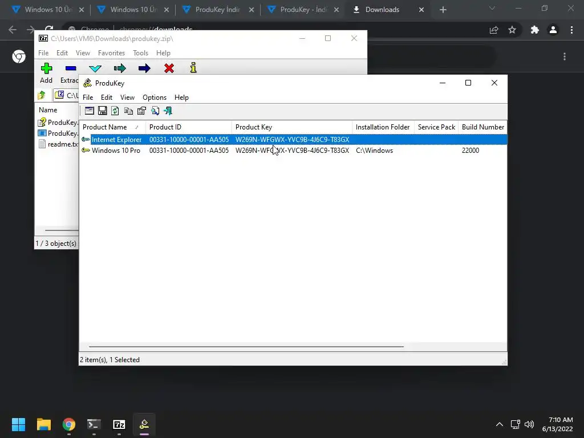
Task: Open the Chrome tab search chevron
Action: (492, 8)
